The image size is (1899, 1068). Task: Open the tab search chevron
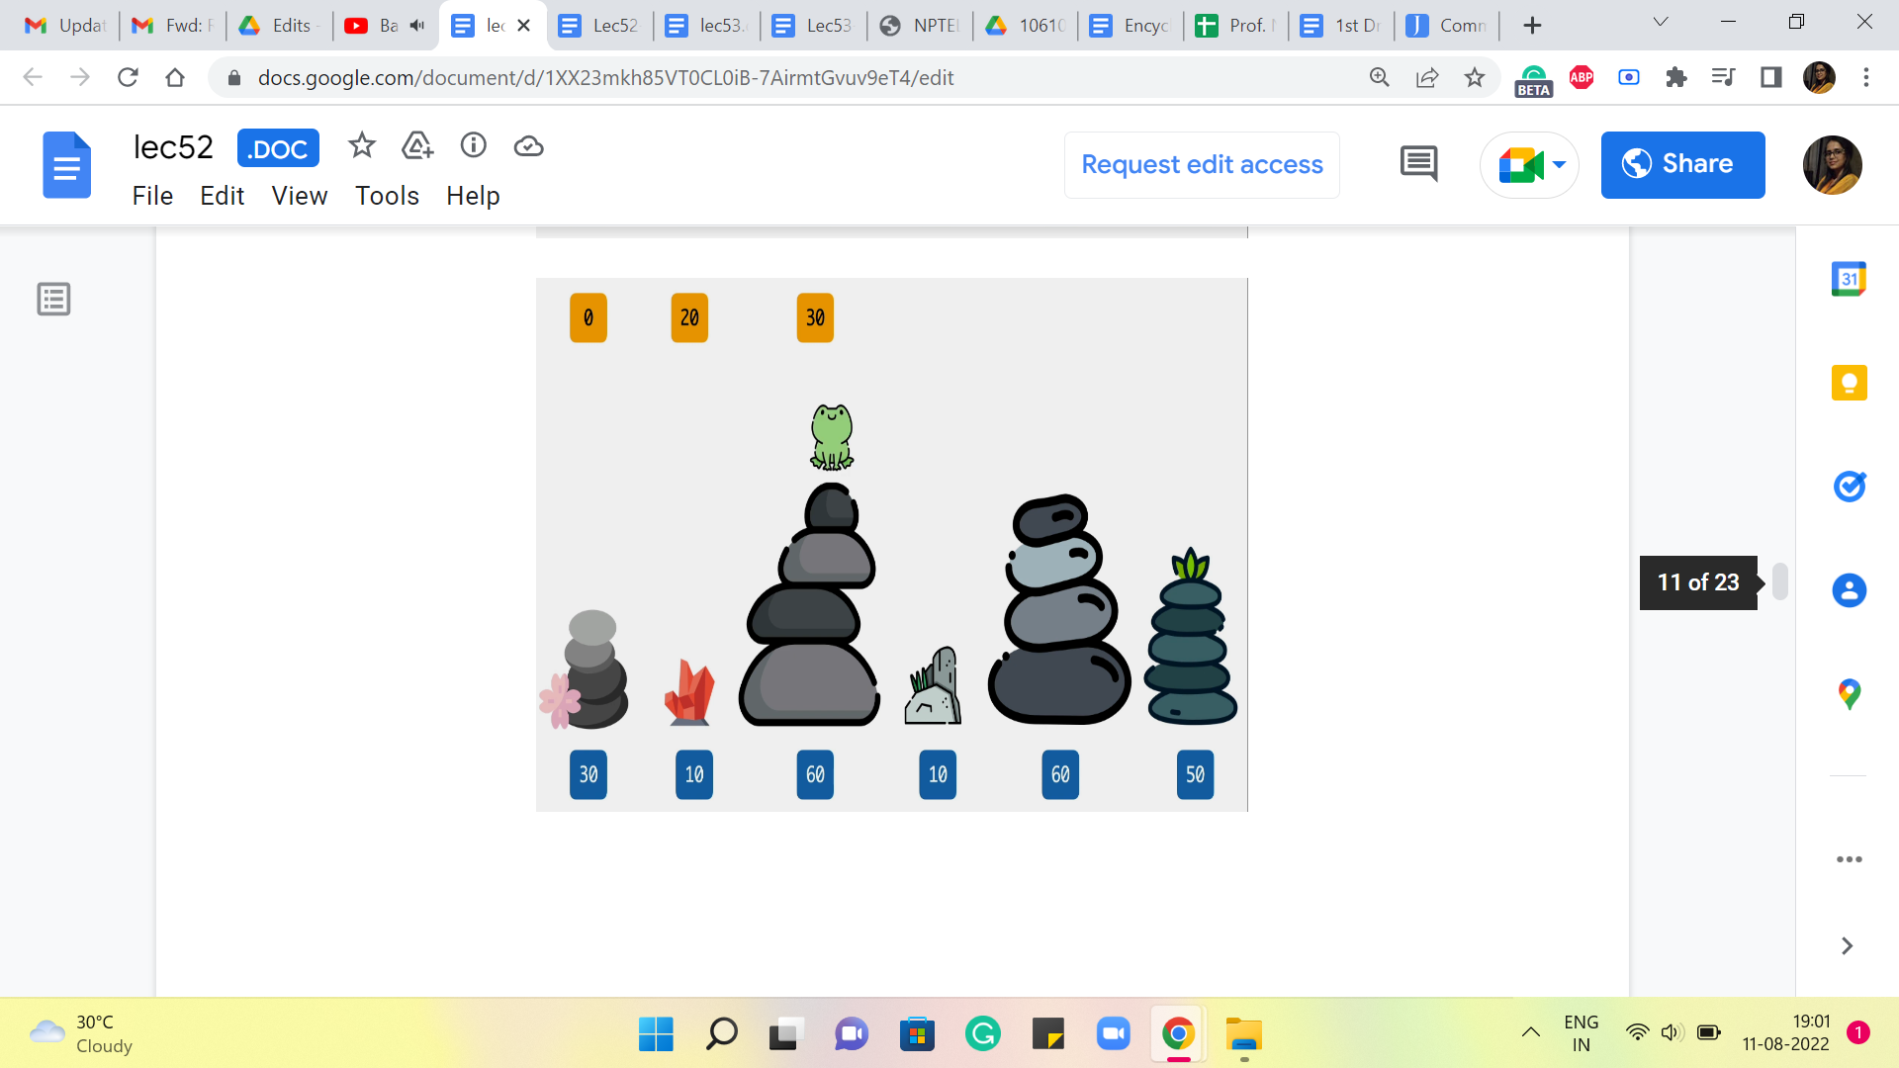(x=1661, y=23)
